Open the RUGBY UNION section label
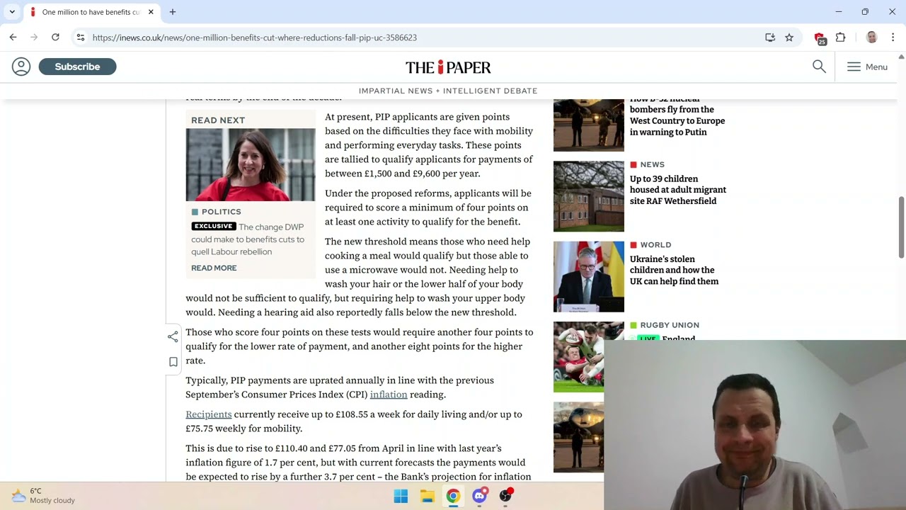 pyautogui.click(x=670, y=325)
